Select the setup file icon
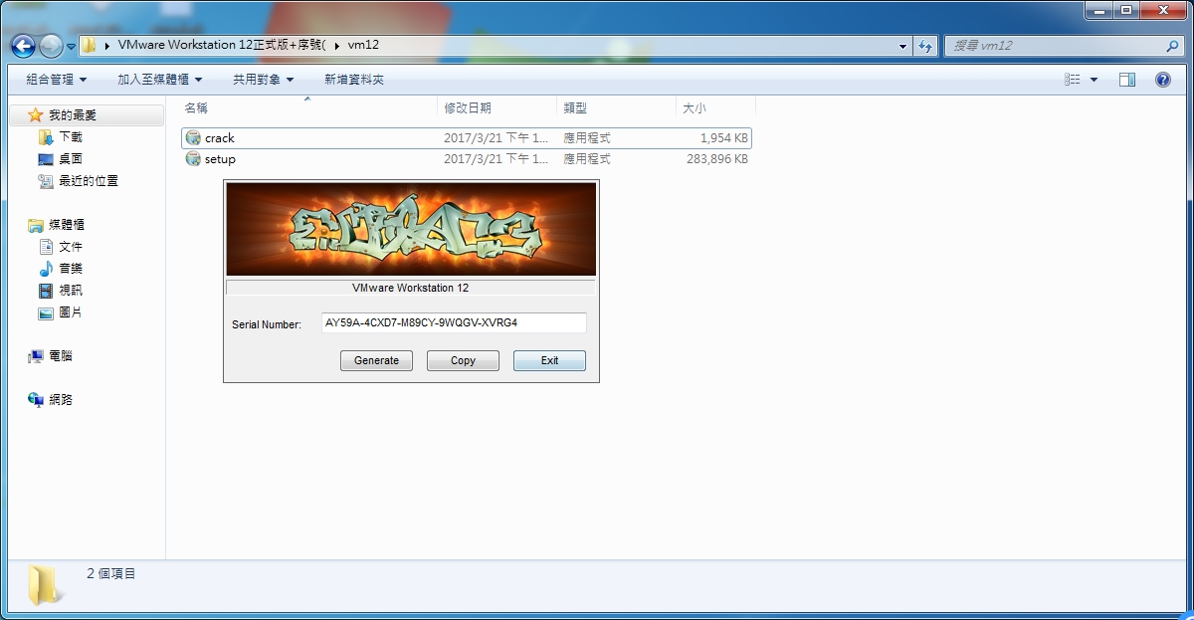This screenshot has height=620, width=1194. [x=193, y=159]
